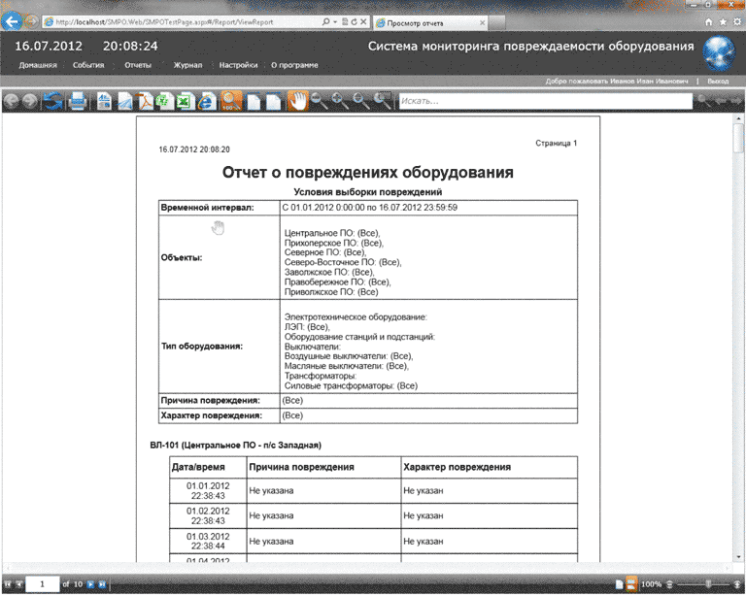Open the Отчеты menu
The width and height of the screenshot is (746, 596).
point(138,65)
